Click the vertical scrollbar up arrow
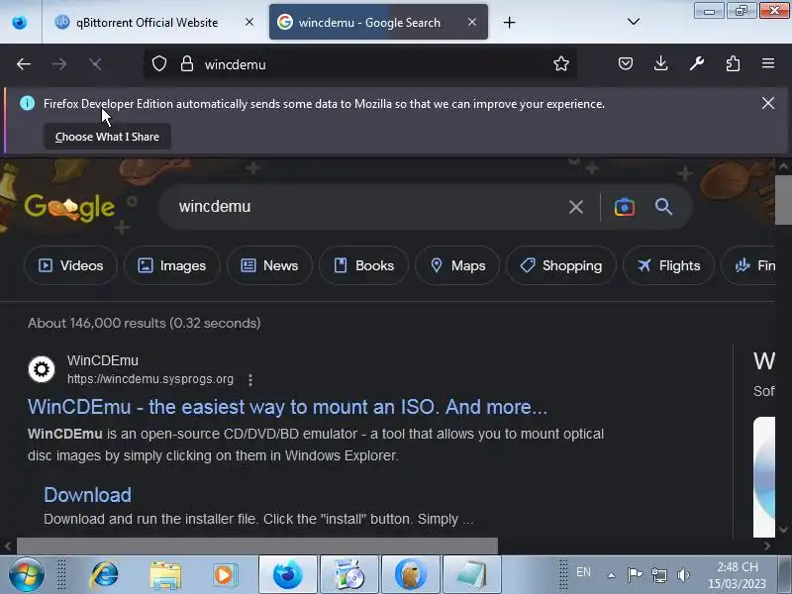 pos(783,166)
